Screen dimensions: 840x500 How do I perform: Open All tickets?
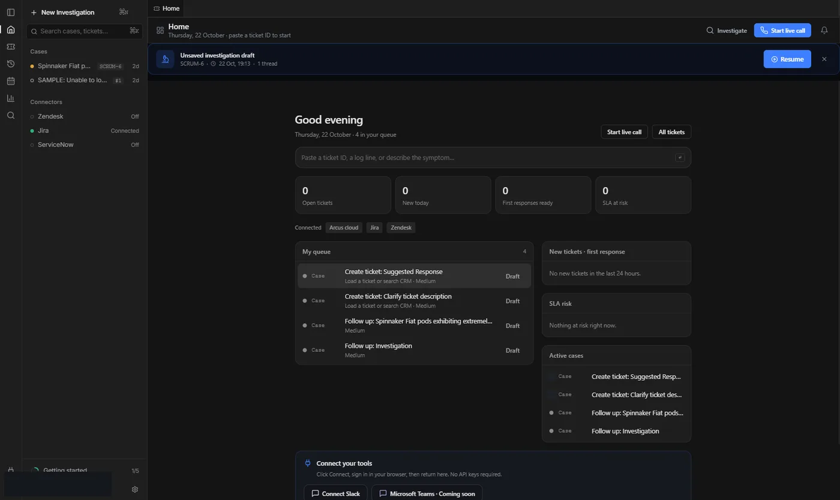671,132
